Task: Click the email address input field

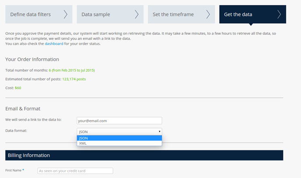Action: (x=119, y=121)
